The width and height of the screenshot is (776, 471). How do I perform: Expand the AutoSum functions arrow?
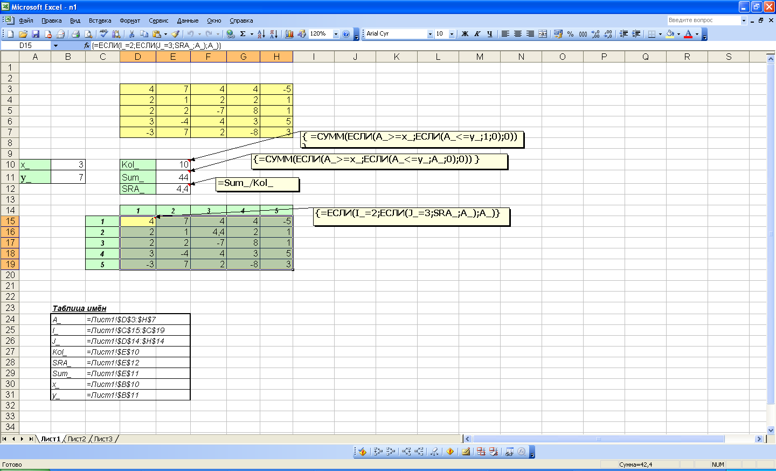[x=252, y=34]
